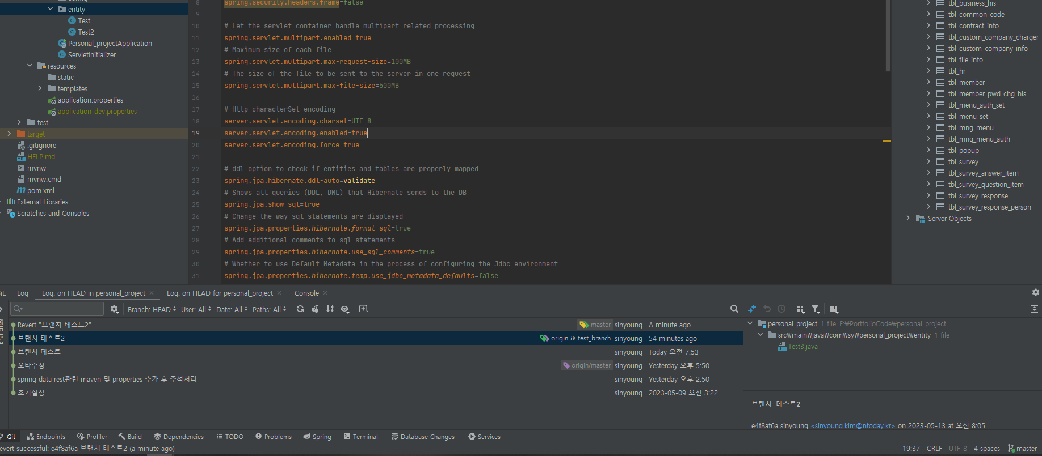Image resolution: width=1042 pixels, height=456 pixels.
Task: Click the 4 spaces indent setting
Action: [987, 449]
